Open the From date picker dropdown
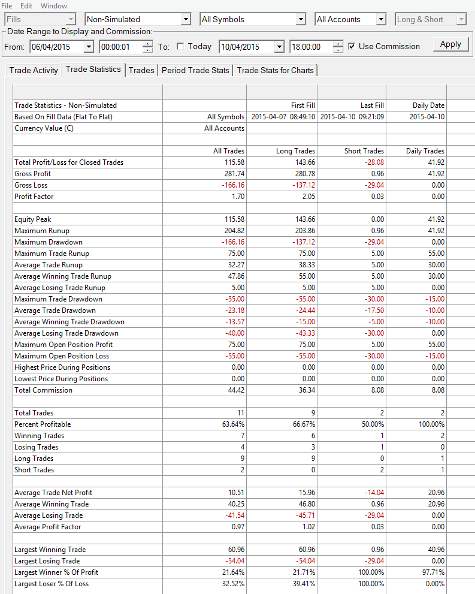This screenshot has width=475, height=594. [x=89, y=47]
